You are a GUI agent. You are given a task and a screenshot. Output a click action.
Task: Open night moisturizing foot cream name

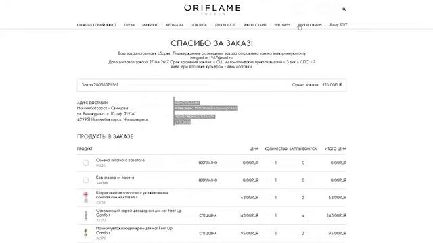point(134,231)
